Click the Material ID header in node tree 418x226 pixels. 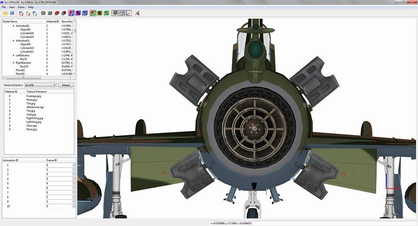[x=53, y=21]
